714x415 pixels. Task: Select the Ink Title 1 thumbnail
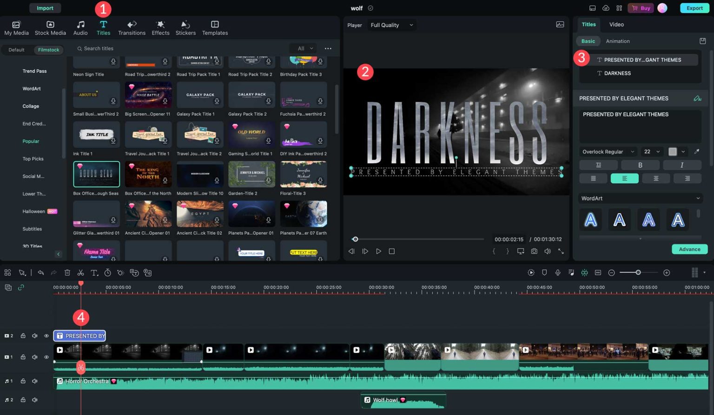96,134
